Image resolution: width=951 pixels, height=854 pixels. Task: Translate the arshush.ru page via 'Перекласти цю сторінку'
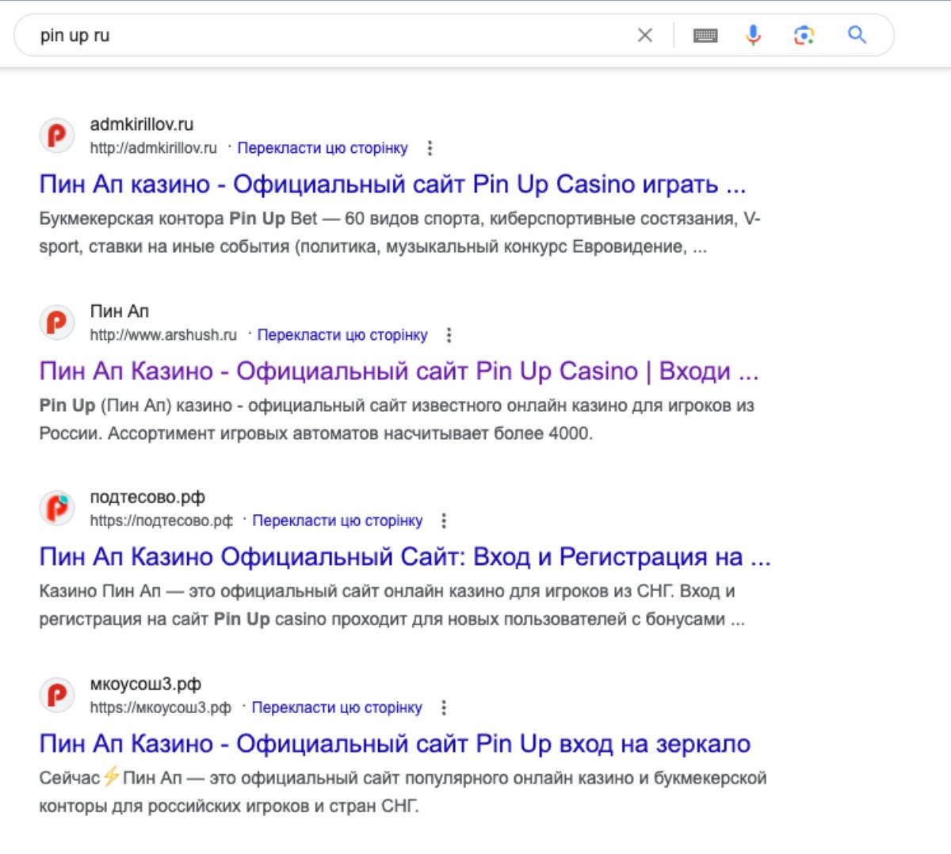coord(342,335)
